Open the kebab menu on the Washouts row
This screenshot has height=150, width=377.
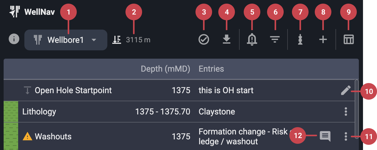click(346, 136)
